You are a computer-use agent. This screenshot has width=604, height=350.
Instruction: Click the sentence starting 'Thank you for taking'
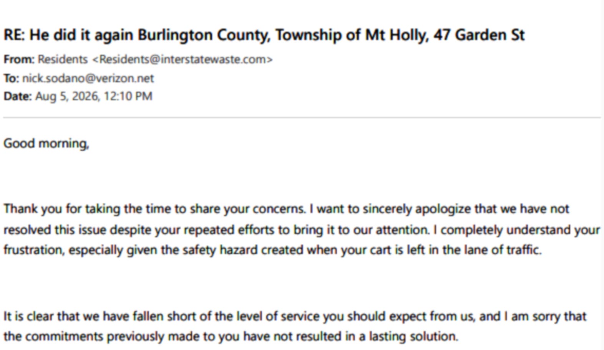pyautogui.click(x=154, y=209)
